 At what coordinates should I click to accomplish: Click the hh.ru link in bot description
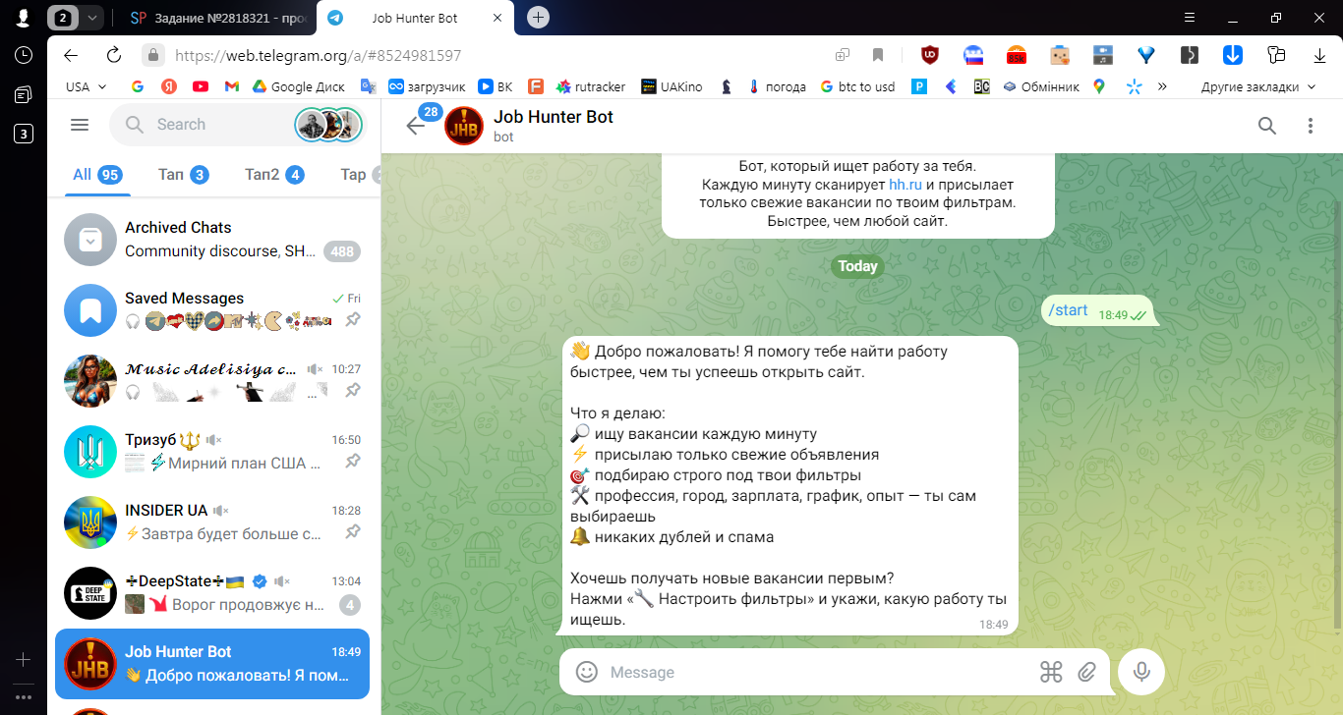point(905,184)
